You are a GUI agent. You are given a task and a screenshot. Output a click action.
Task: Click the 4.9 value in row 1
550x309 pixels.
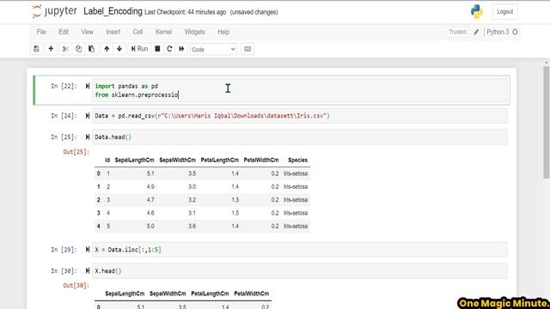(150, 187)
